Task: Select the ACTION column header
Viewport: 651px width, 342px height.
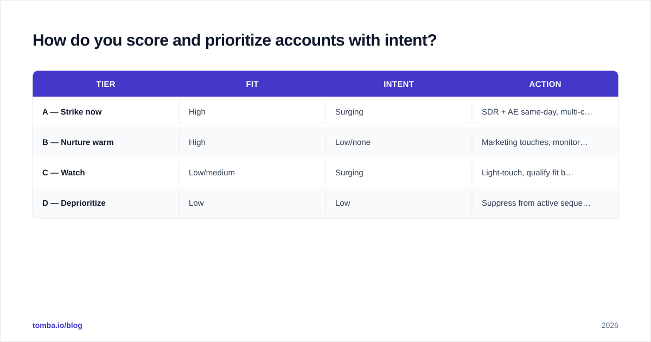Action: pos(545,84)
